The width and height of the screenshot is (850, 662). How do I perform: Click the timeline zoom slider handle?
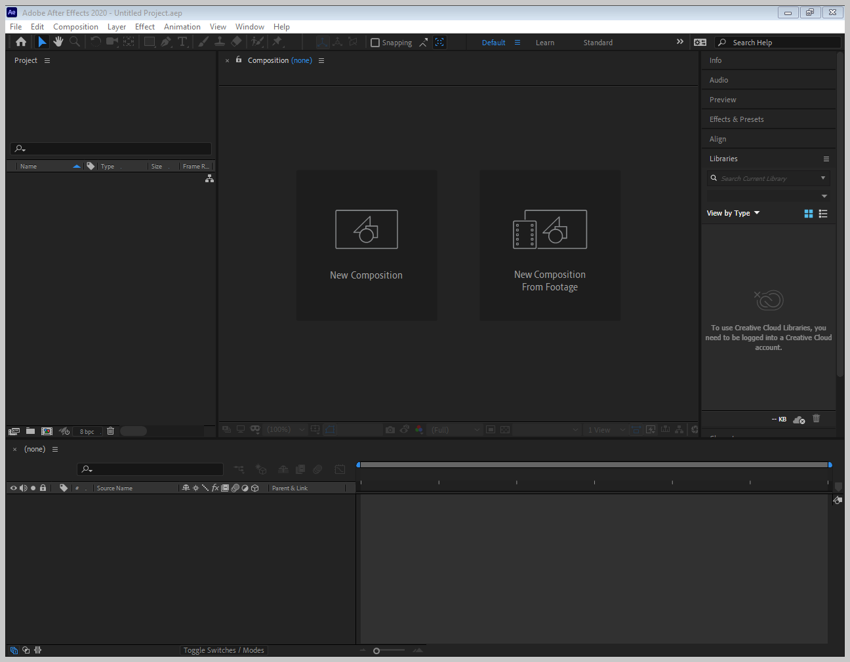tap(376, 651)
